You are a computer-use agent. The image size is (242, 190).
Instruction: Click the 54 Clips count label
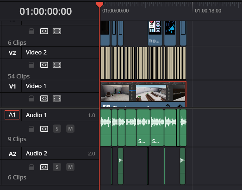[x=19, y=76]
